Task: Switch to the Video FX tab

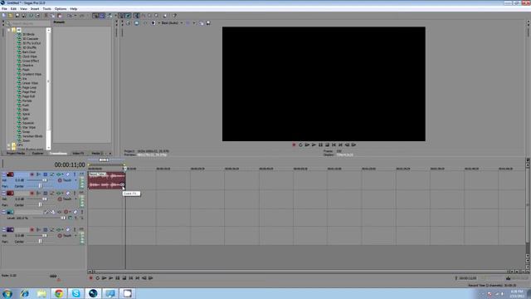Action: pyautogui.click(x=78, y=154)
